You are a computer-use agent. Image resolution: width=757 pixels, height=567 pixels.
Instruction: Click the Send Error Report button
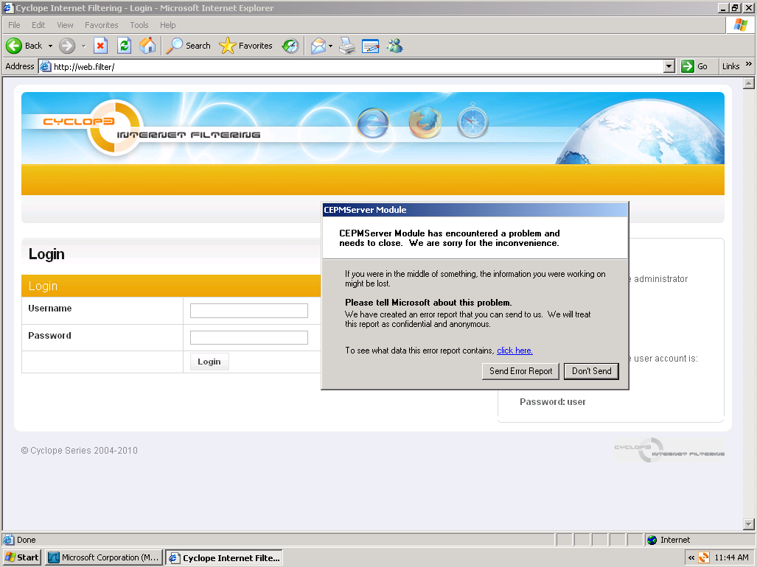[520, 371]
